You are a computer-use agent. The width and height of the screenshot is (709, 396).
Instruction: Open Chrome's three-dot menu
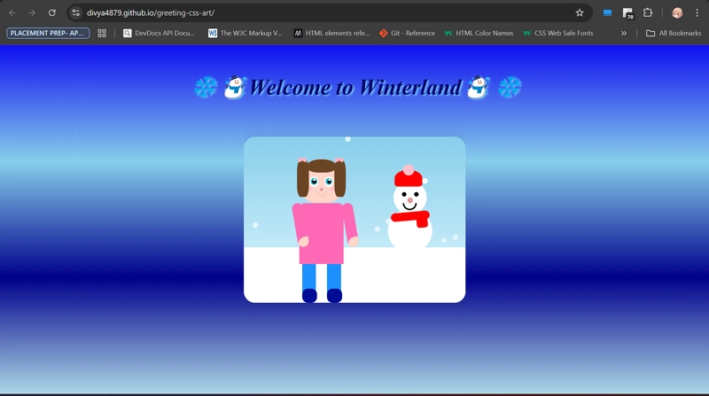(697, 13)
